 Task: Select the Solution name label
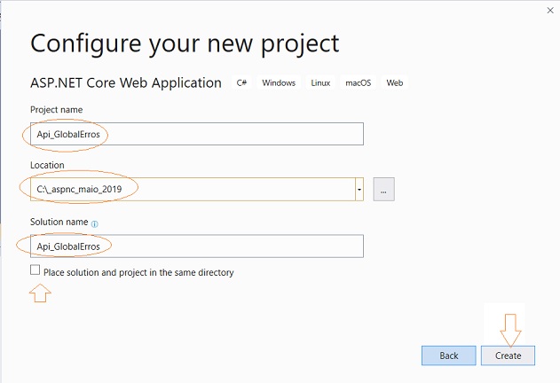pyautogui.click(x=59, y=222)
